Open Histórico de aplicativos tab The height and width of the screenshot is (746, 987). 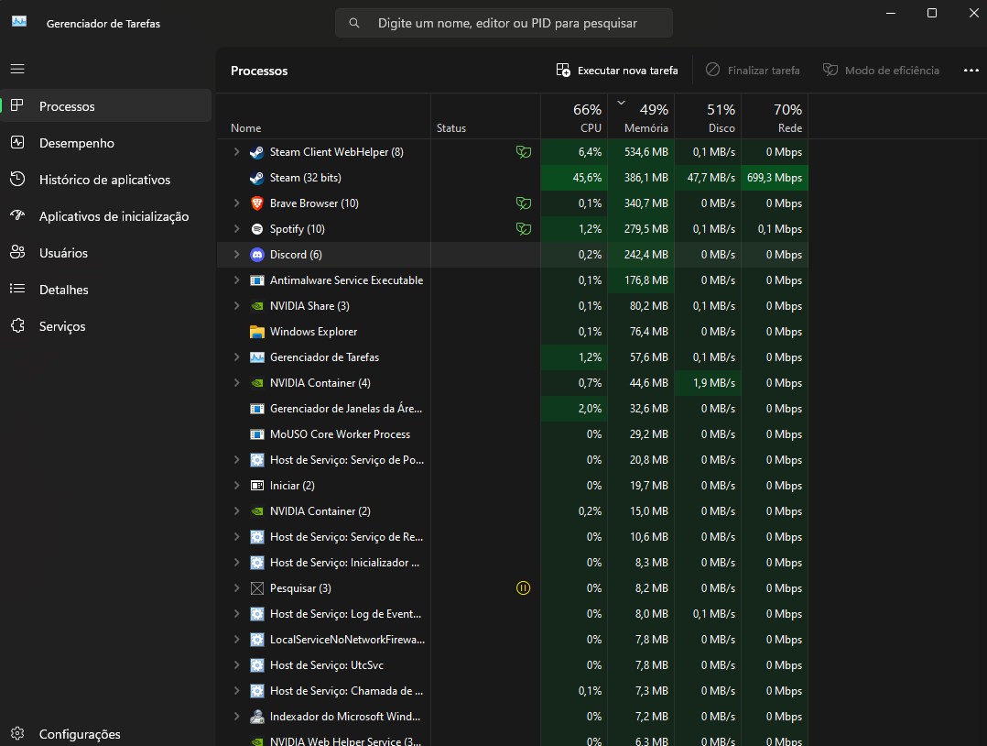[106, 180]
